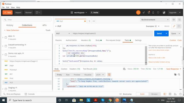Open Save Response dropdown
This screenshot has width=184, height=103.
pos(174,69)
